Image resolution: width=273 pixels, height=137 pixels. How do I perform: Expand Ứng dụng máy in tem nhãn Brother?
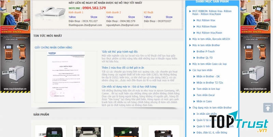point(212,108)
